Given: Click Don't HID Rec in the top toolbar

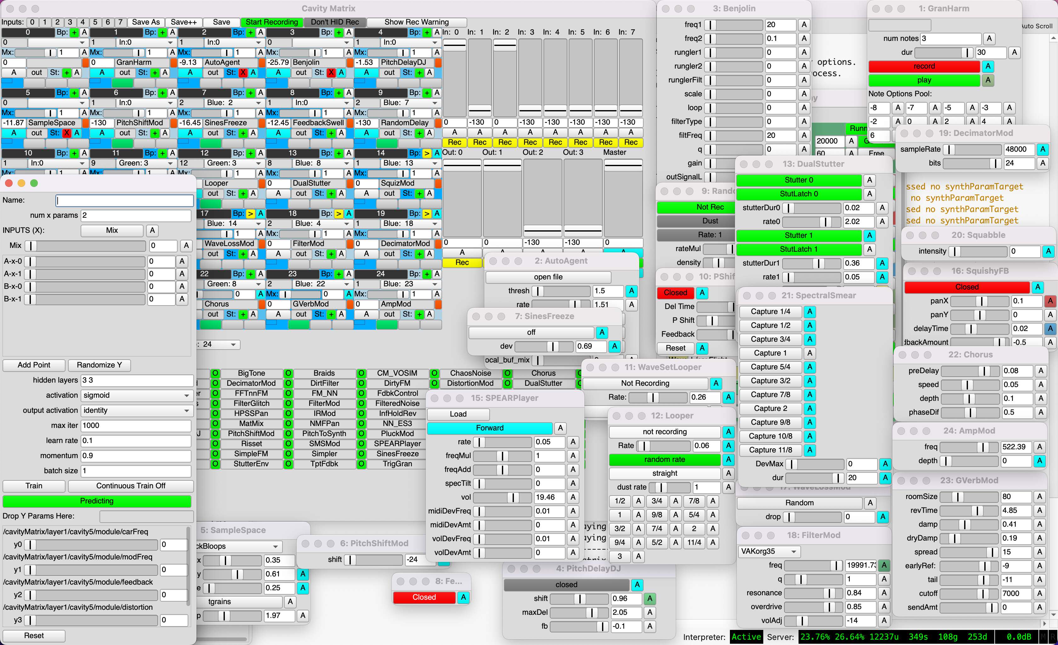Looking at the screenshot, I should 335,22.
